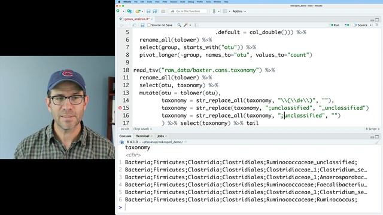The height and width of the screenshot is (215, 383).
Task: Click the pivot_longer line in the editor
Action: (x=226, y=55)
